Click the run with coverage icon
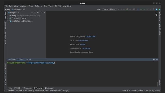 pos(124,9)
